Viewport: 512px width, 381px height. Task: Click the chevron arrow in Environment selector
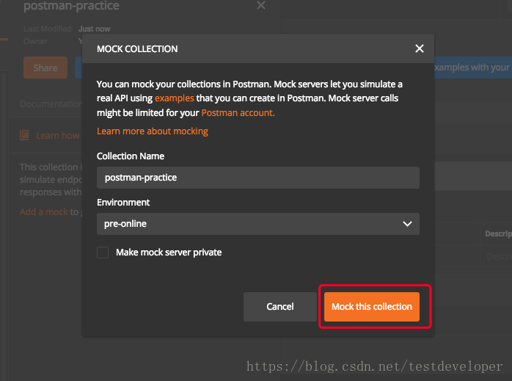pyautogui.click(x=408, y=224)
